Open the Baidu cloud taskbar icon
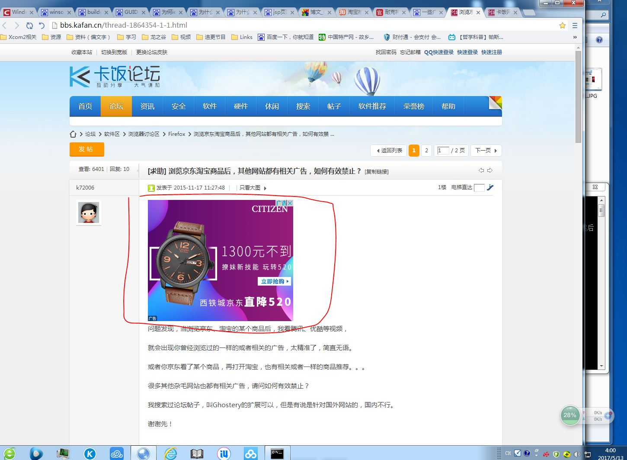Viewport: 627px width, 460px height. coord(250,454)
